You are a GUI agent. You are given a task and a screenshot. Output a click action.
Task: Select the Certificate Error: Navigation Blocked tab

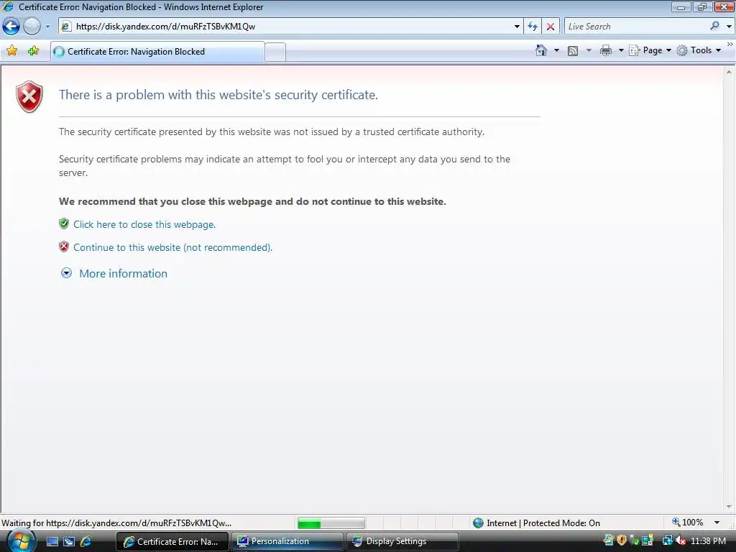click(157, 52)
